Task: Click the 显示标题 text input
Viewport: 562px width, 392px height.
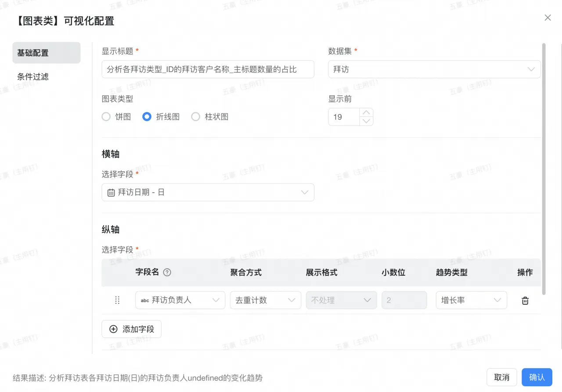Action: (208, 69)
